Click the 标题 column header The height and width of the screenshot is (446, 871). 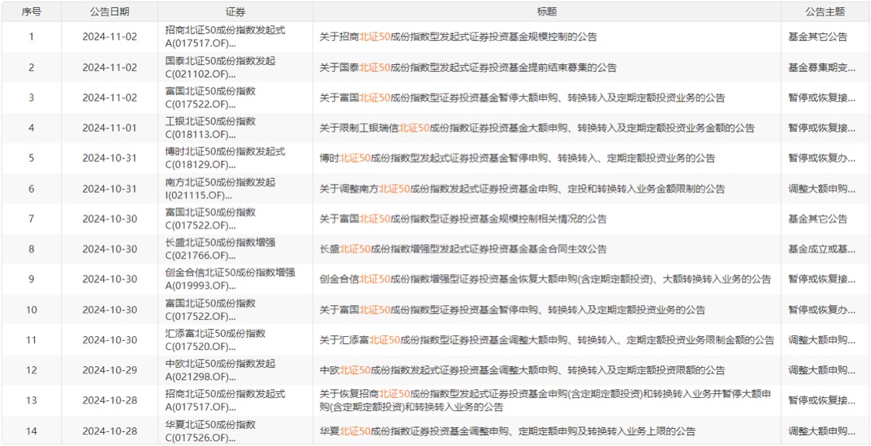[x=547, y=12]
